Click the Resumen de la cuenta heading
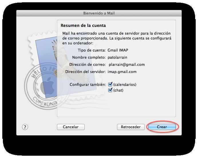Image resolution: width=198 pixels, height=158 pixels. click(x=83, y=25)
